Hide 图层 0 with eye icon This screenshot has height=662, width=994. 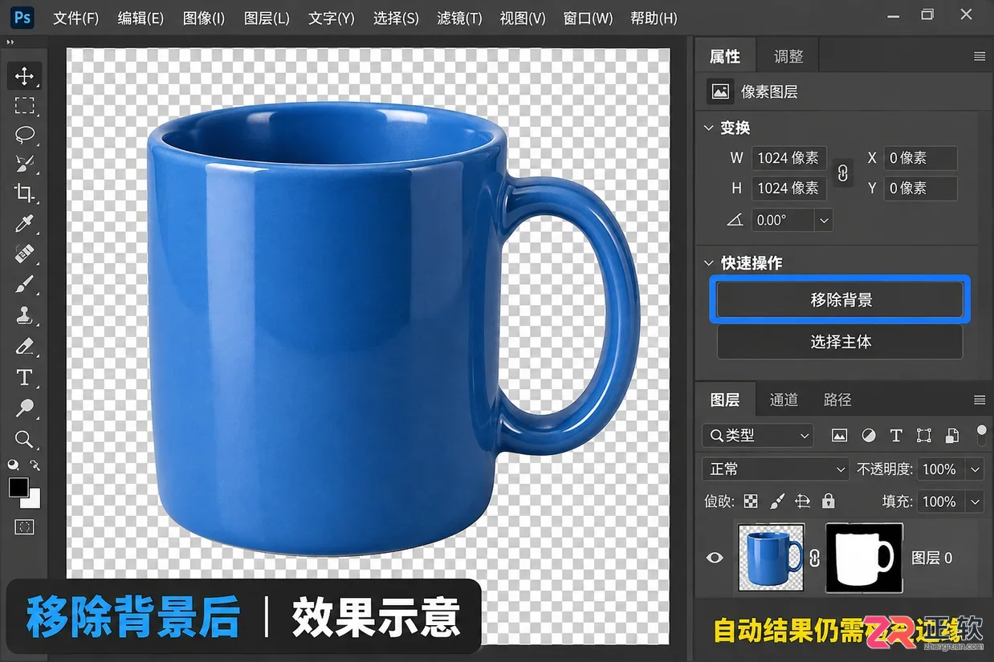click(715, 558)
